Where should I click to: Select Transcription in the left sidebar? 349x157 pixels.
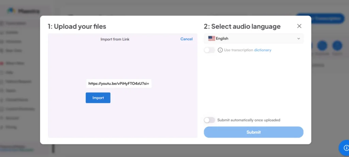point(15,23)
